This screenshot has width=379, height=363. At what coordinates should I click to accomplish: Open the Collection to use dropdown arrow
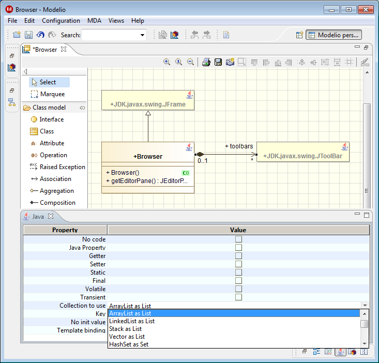tap(365, 306)
